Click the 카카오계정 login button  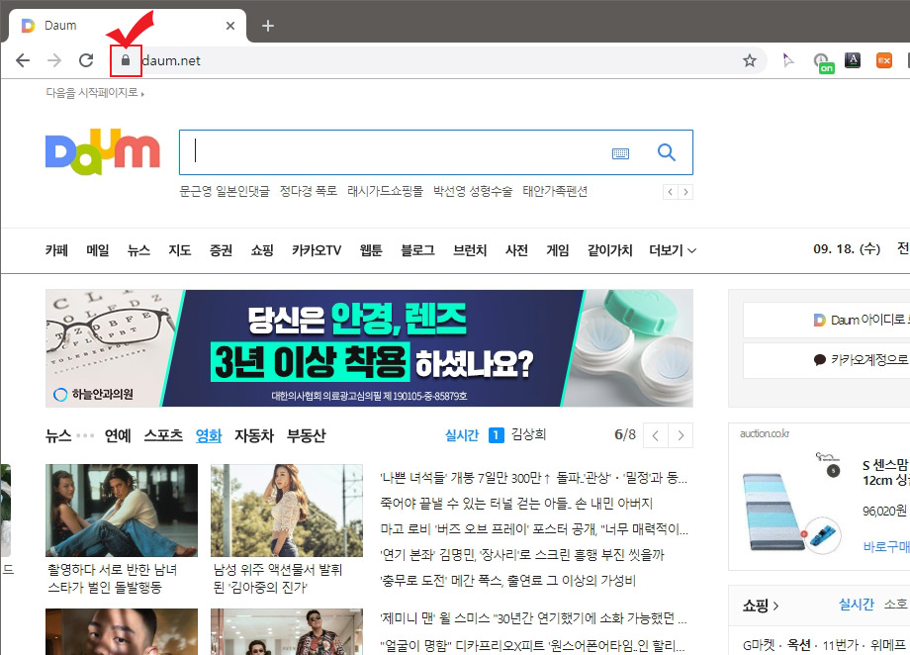(x=827, y=360)
